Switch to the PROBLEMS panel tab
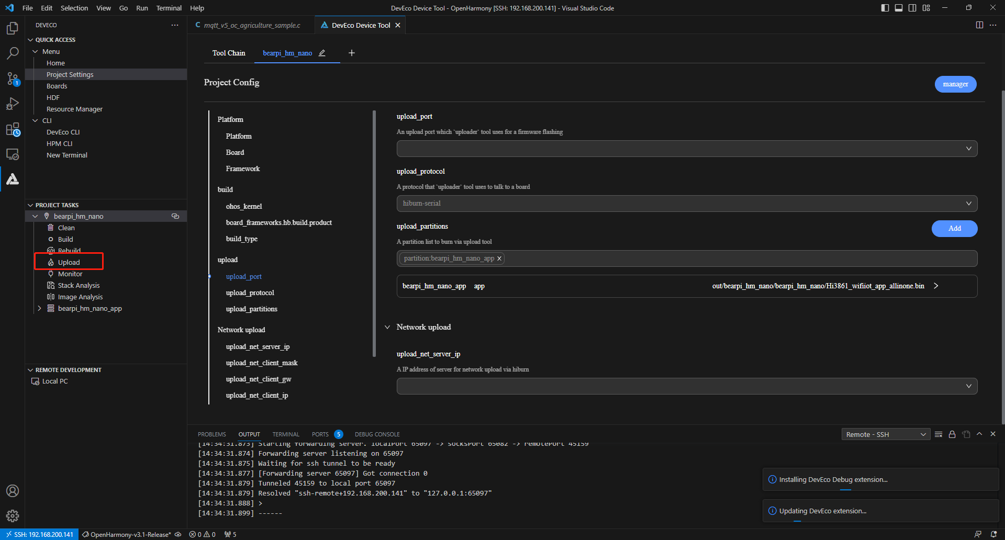 coord(211,434)
